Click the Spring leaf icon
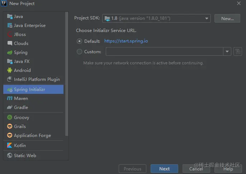The image size is (246, 174). (10, 52)
